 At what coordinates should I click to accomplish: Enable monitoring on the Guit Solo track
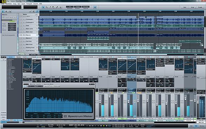pyautogui.click(x=25, y=41)
